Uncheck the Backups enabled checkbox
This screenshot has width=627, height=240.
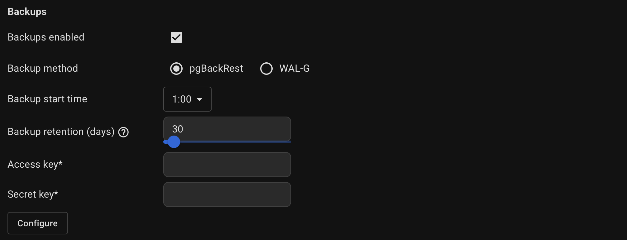[176, 37]
